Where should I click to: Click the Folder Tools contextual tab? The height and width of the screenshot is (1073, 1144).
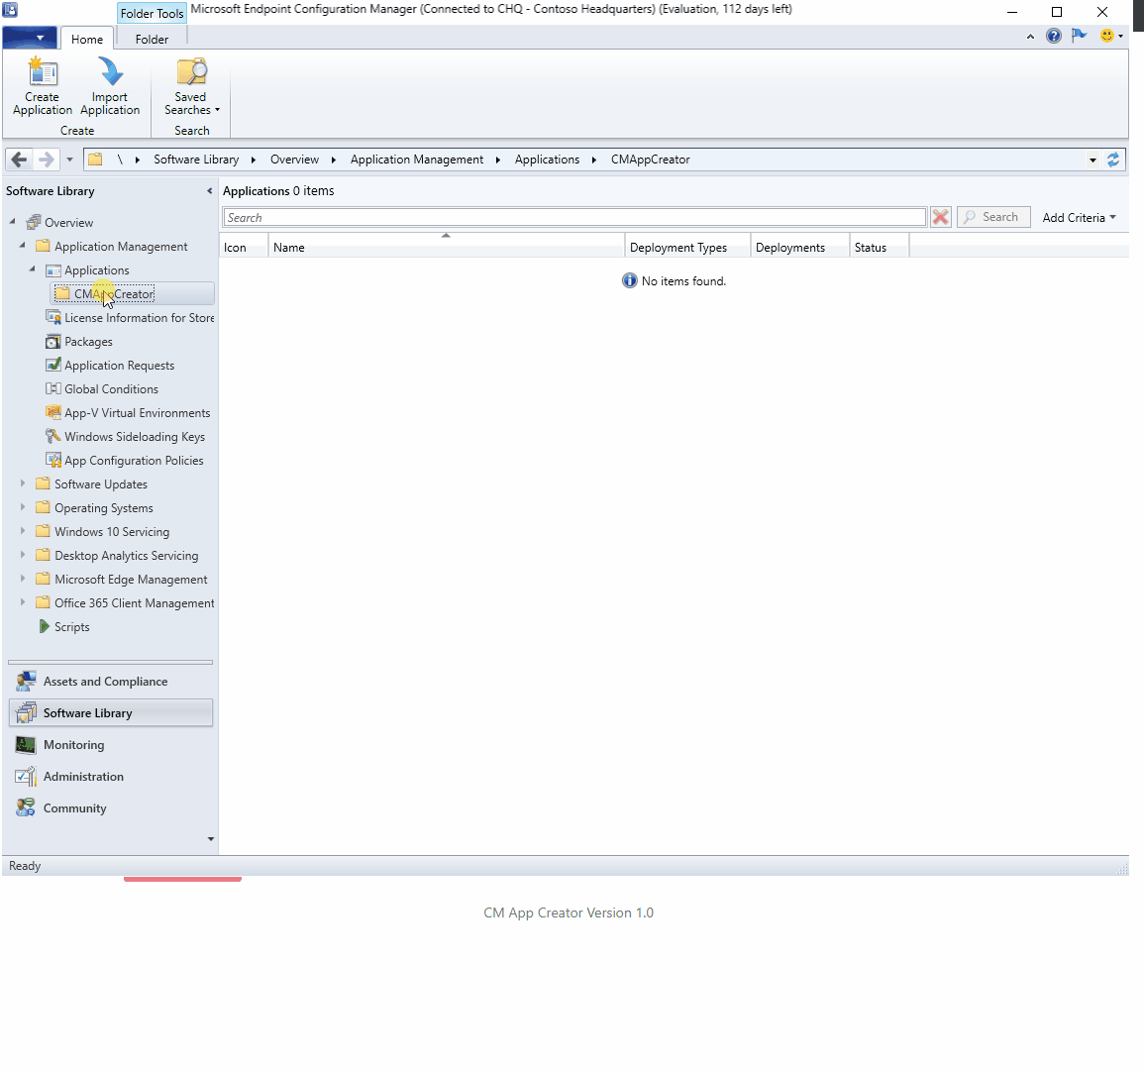pos(152,13)
